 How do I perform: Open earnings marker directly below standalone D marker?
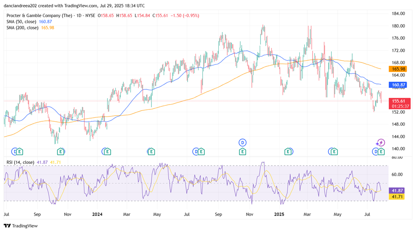(x=242, y=152)
